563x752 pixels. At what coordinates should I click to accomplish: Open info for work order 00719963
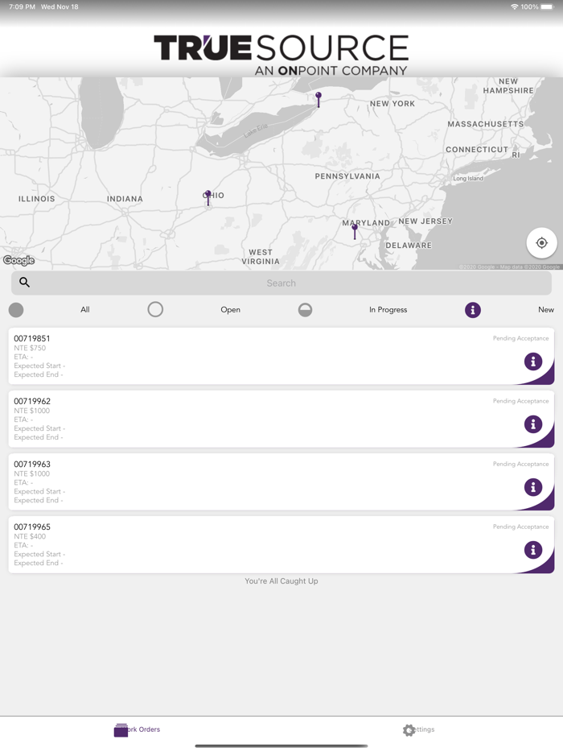click(532, 487)
